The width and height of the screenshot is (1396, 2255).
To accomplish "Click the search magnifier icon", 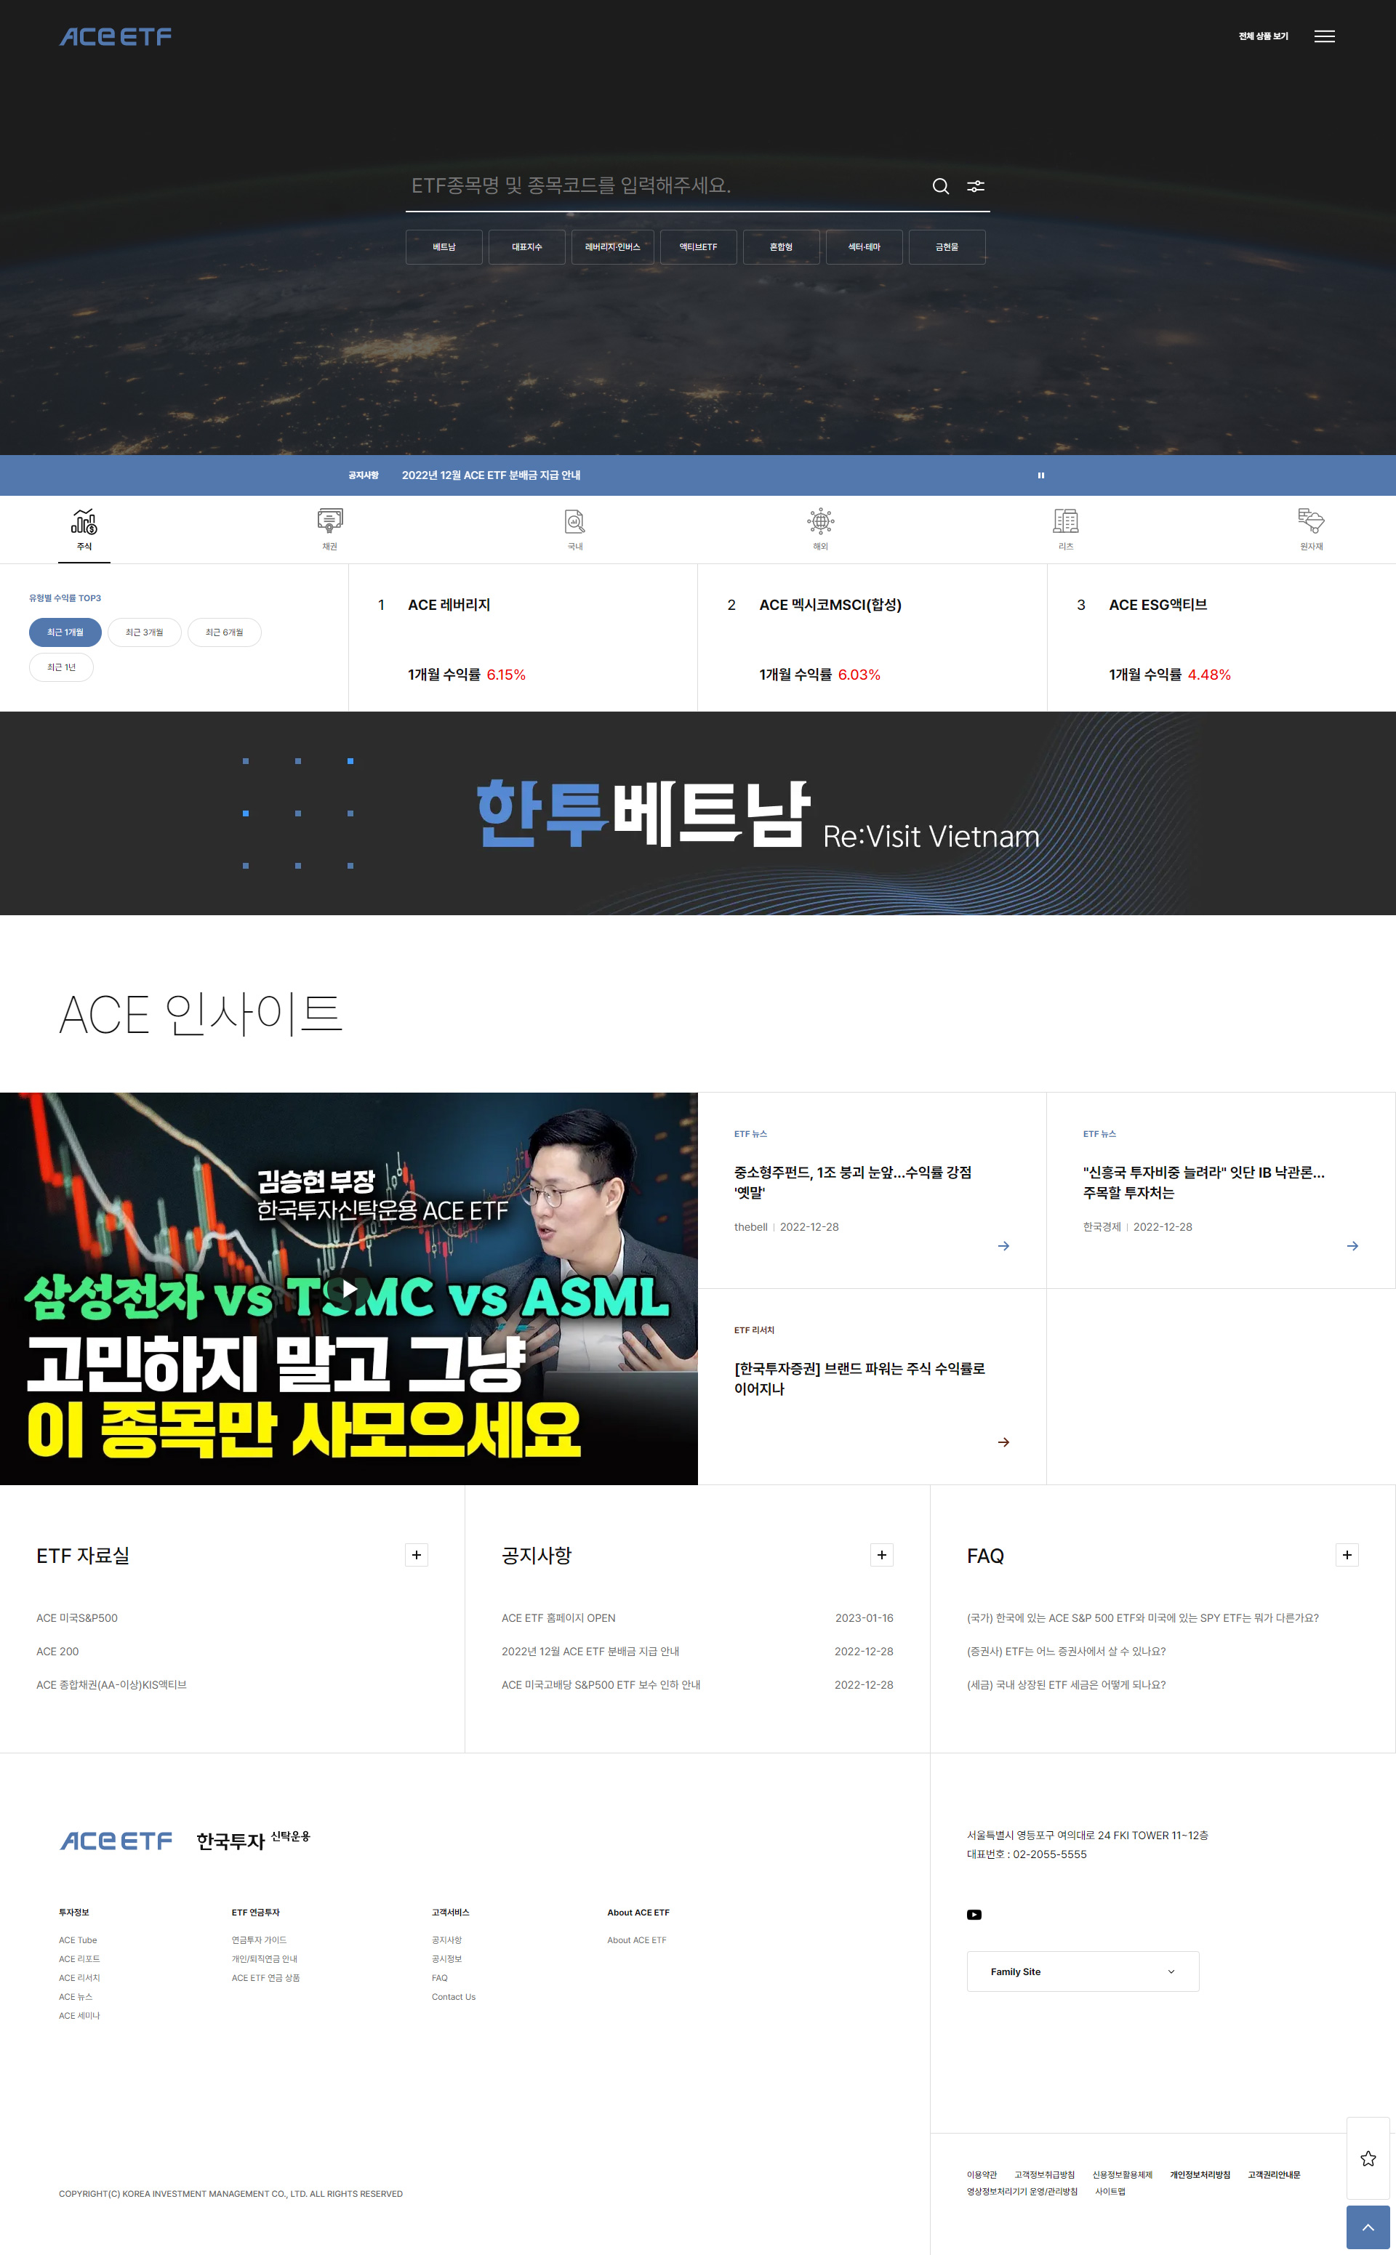I will coord(940,186).
